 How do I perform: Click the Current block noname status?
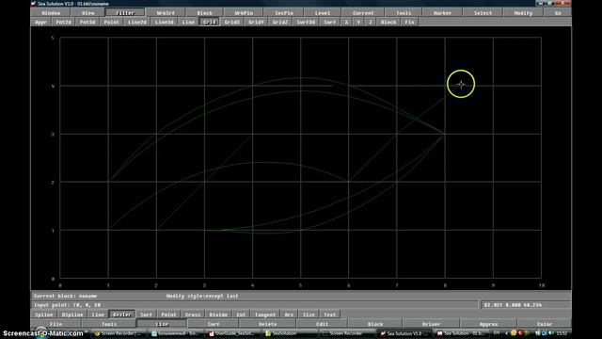pos(65,296)
